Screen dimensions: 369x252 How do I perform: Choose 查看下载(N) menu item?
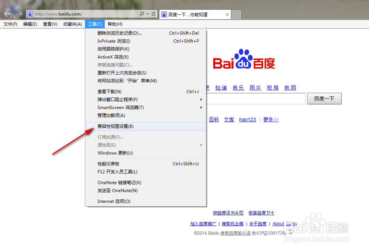click(146, 92)
